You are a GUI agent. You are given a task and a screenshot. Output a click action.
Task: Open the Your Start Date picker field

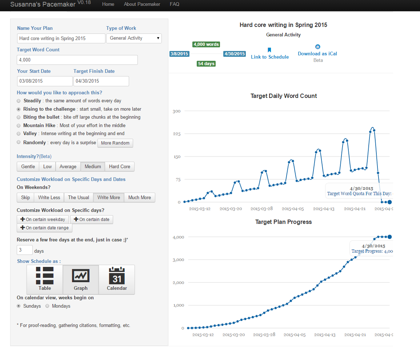(x=45, y=81)
